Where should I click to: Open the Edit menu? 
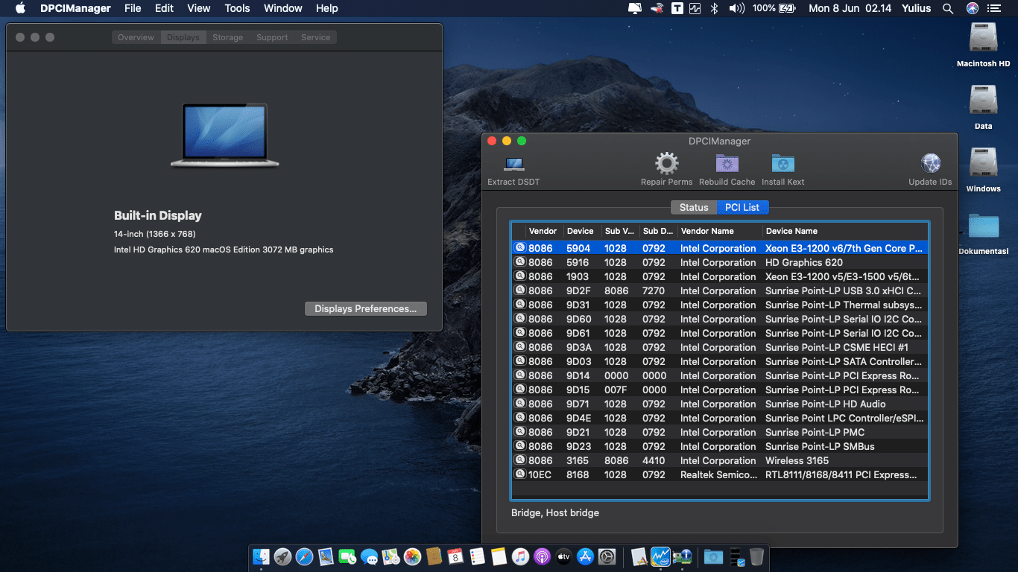tap(164, 8)
